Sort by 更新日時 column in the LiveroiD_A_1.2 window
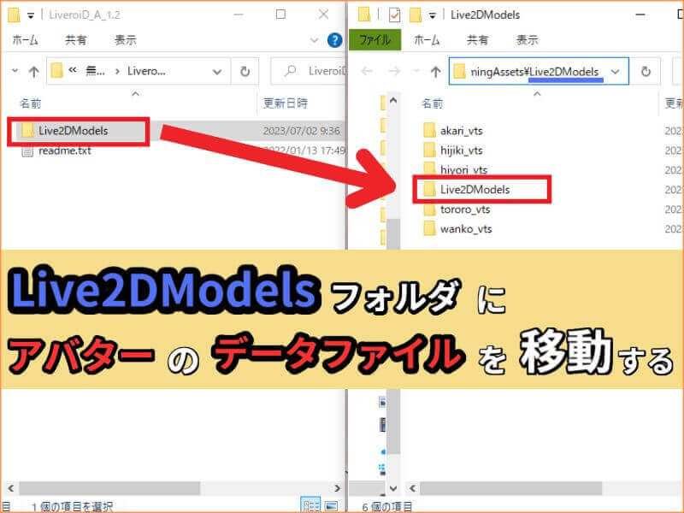Image resolution: width=684 pixels, height=513 pixels. 286,103
